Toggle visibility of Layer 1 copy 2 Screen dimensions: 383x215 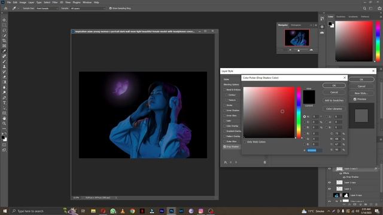tap(329, 168)
